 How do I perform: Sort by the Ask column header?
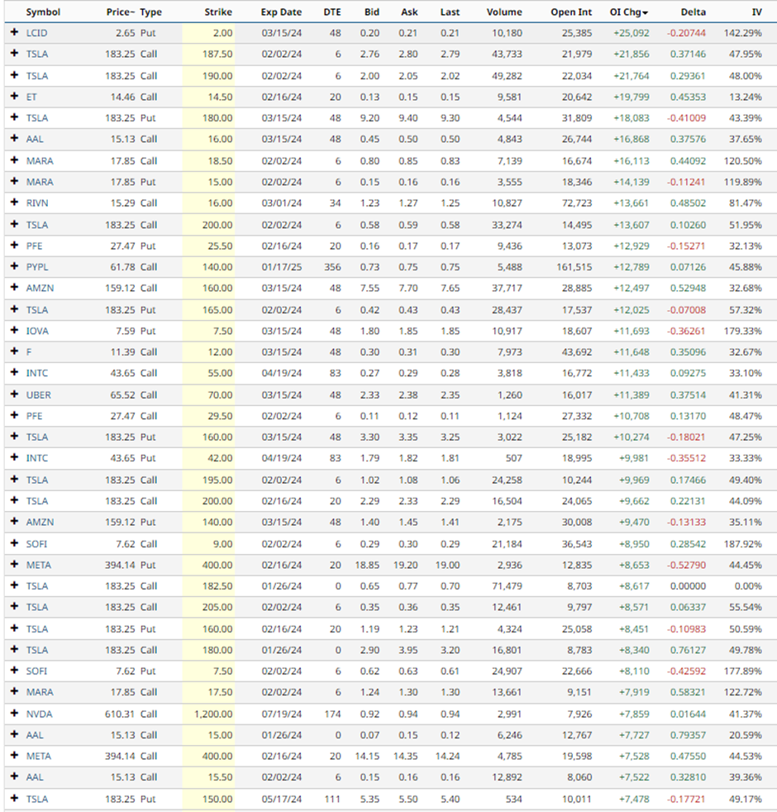coord(409,12)
